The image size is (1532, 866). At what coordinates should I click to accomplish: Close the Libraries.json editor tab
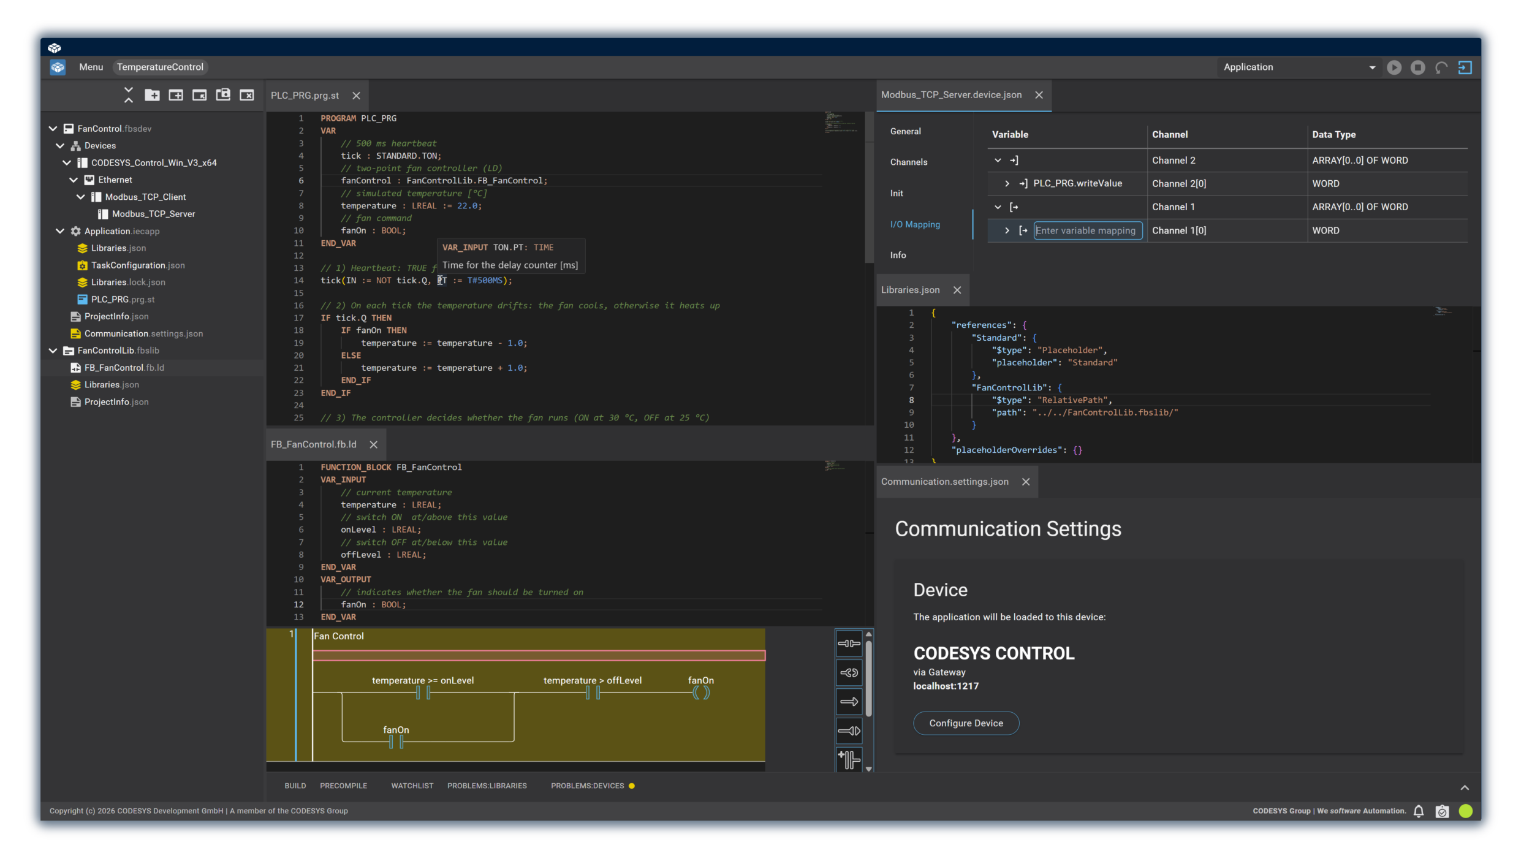(x=957, y=291)
